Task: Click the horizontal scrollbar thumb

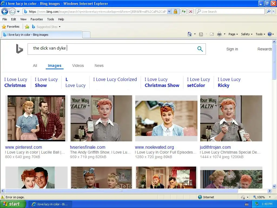Action: pyautogui.click(x=121, y=191)
